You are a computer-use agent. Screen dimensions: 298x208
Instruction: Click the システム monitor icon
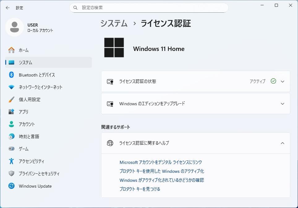coord(11,62)
